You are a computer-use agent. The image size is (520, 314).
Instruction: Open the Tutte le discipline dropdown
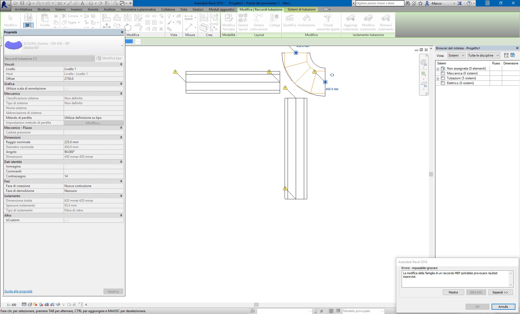[483, 55]
